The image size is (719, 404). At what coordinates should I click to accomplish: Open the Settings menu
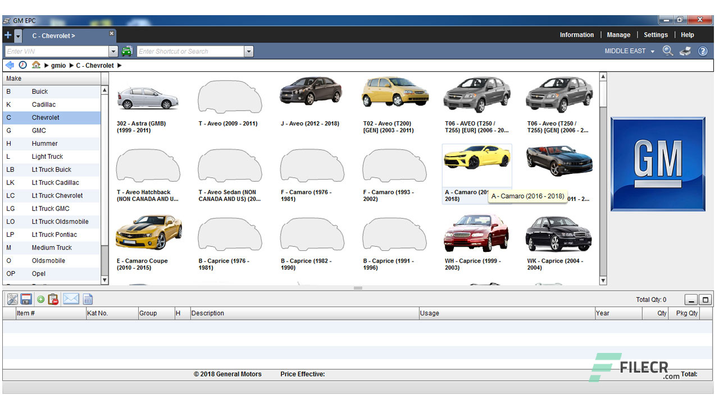[x=656, y=35]
